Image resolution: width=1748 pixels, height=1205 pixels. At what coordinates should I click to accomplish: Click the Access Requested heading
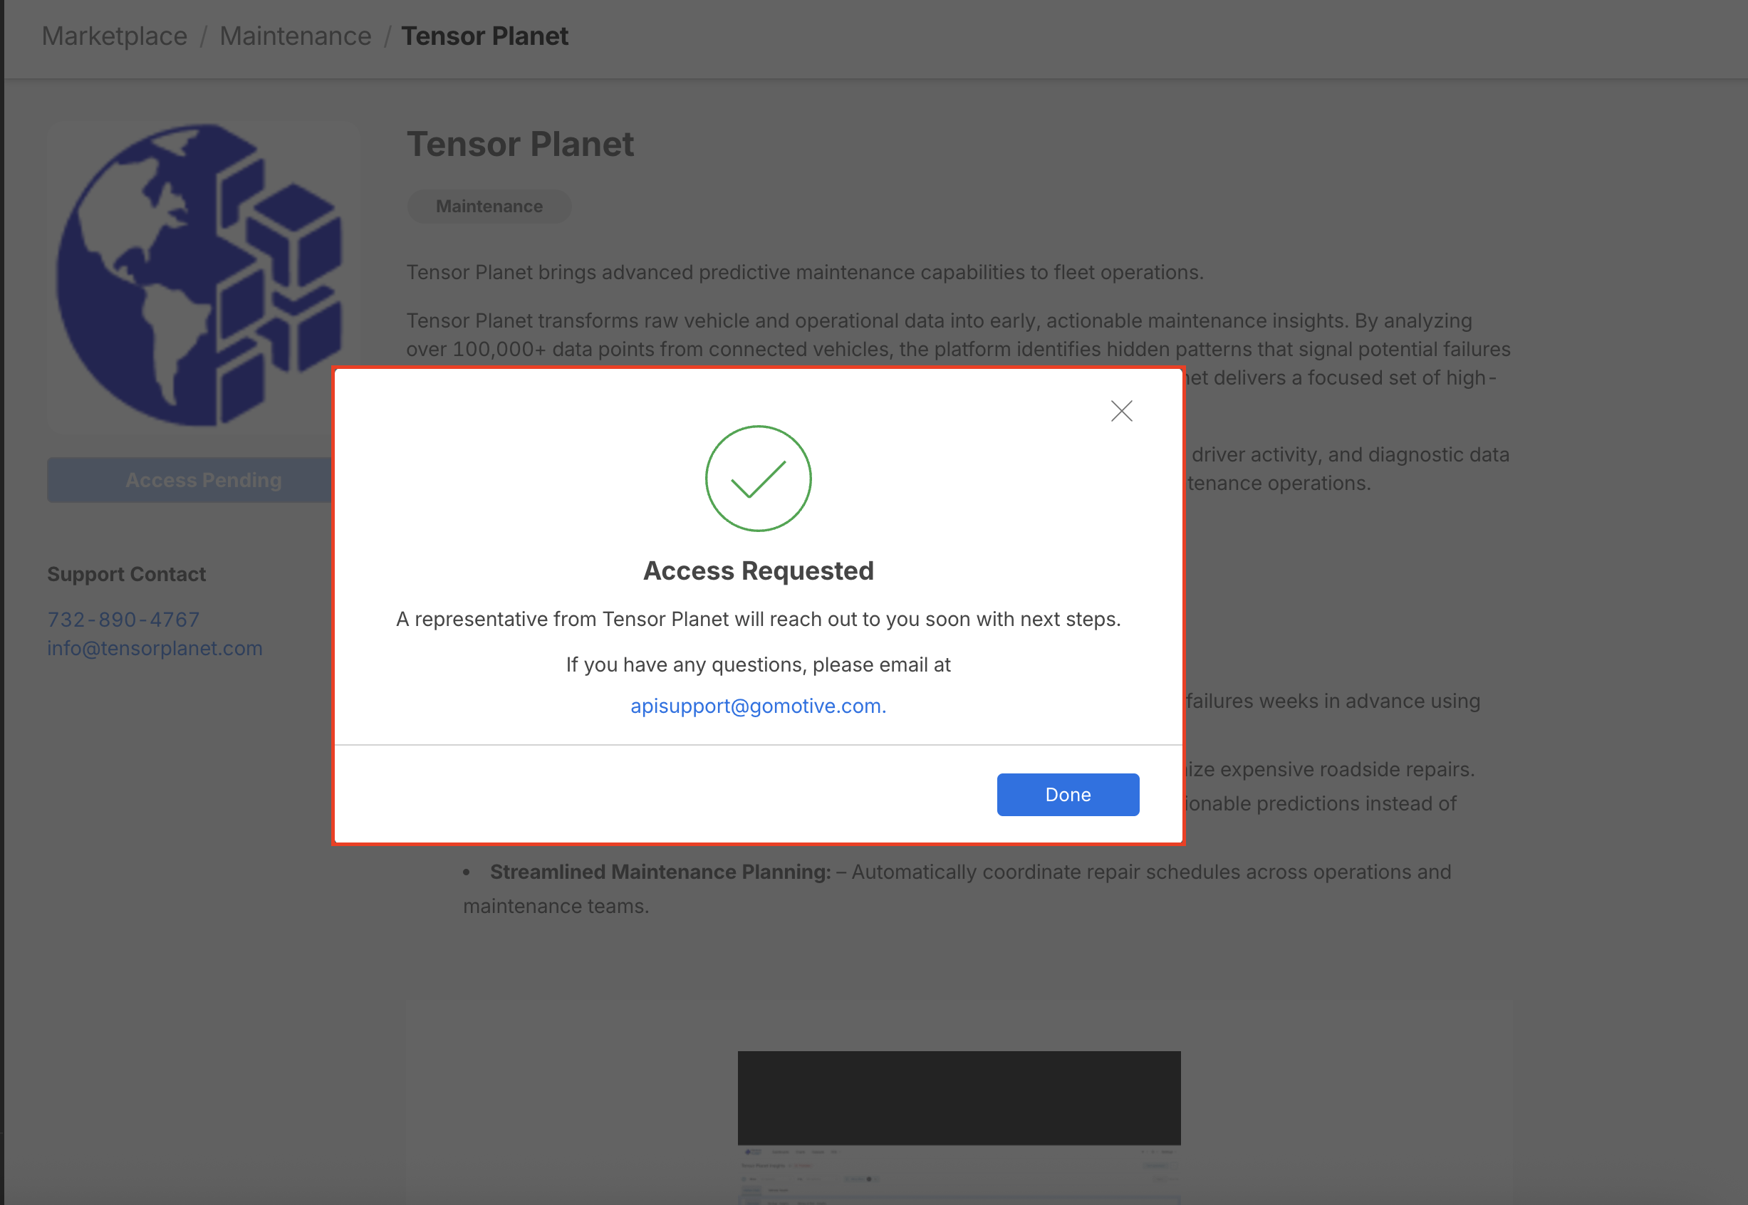pos(758,570)
